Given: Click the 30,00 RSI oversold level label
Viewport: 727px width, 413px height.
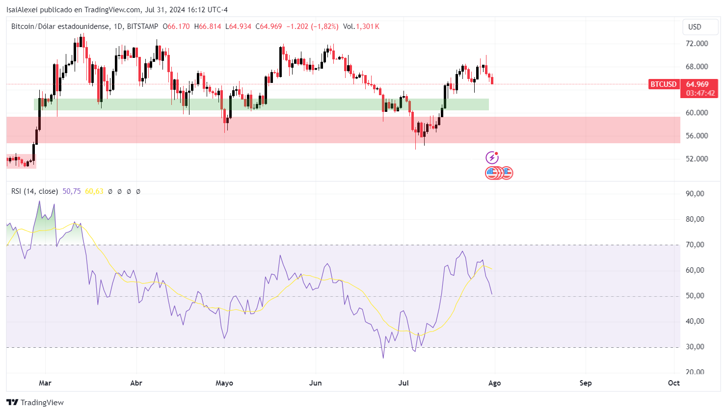Looking at the screenshot, I should (695, 347).
